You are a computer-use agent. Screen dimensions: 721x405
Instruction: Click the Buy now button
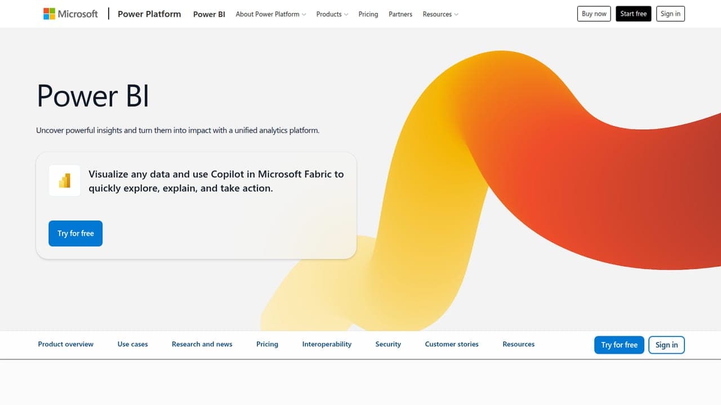(x=594, y=14)
